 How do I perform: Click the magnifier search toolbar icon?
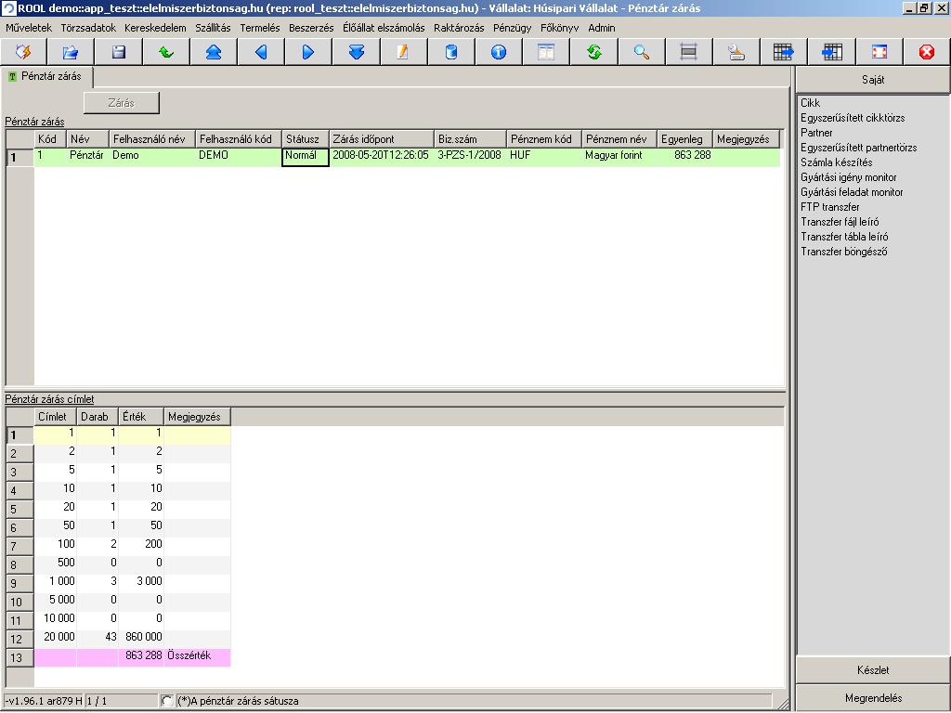point(641,52)
